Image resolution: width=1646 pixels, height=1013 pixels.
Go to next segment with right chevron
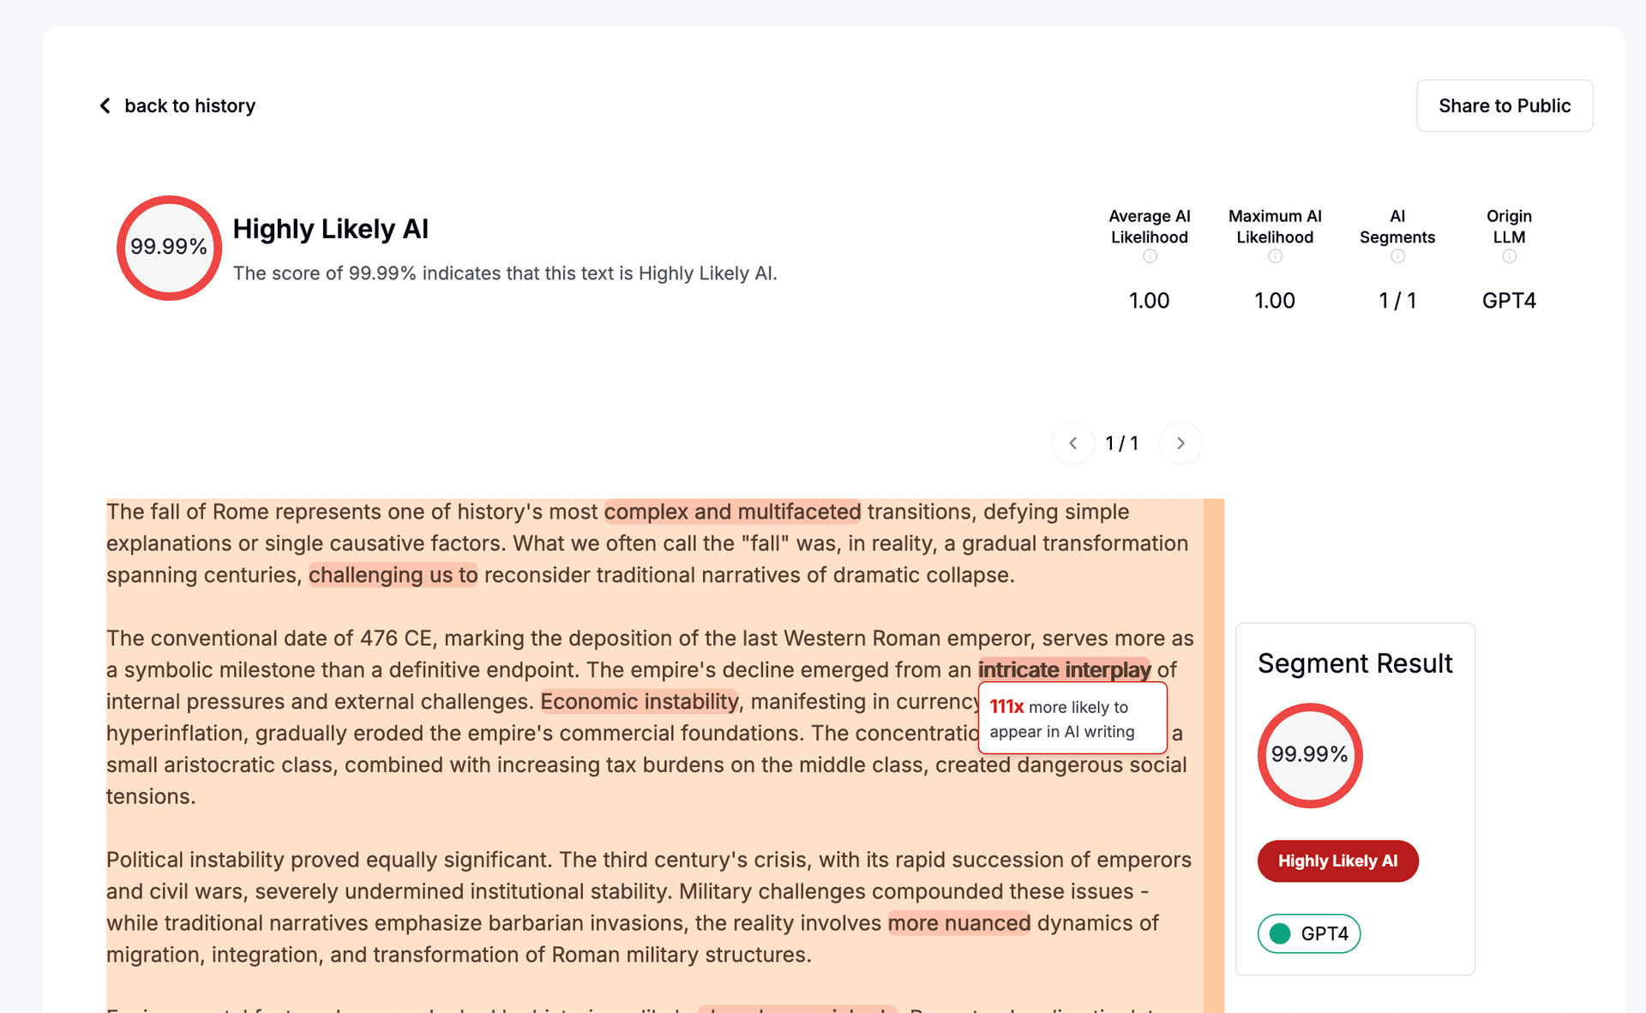(1180, 443)
